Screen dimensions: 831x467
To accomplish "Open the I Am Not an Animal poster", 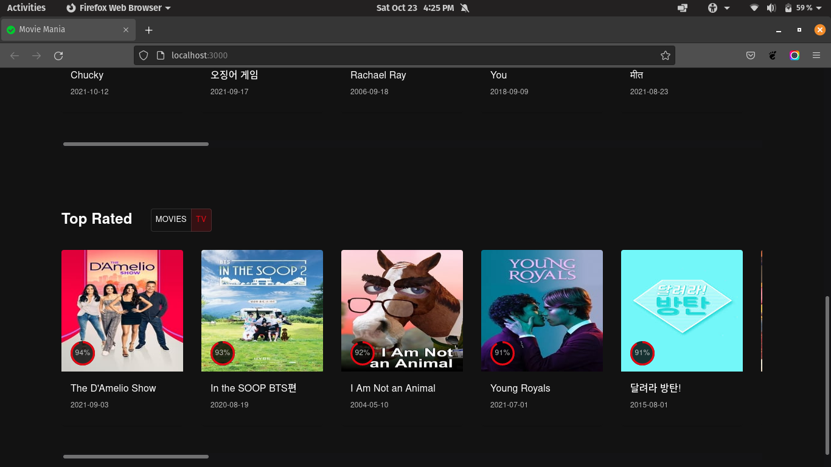I will point(402,311).
